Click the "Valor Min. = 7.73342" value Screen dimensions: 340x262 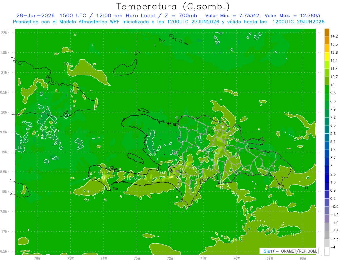232,16
